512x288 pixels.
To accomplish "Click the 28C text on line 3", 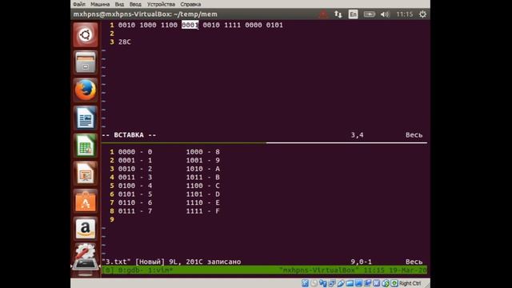I will pos(125,42).
